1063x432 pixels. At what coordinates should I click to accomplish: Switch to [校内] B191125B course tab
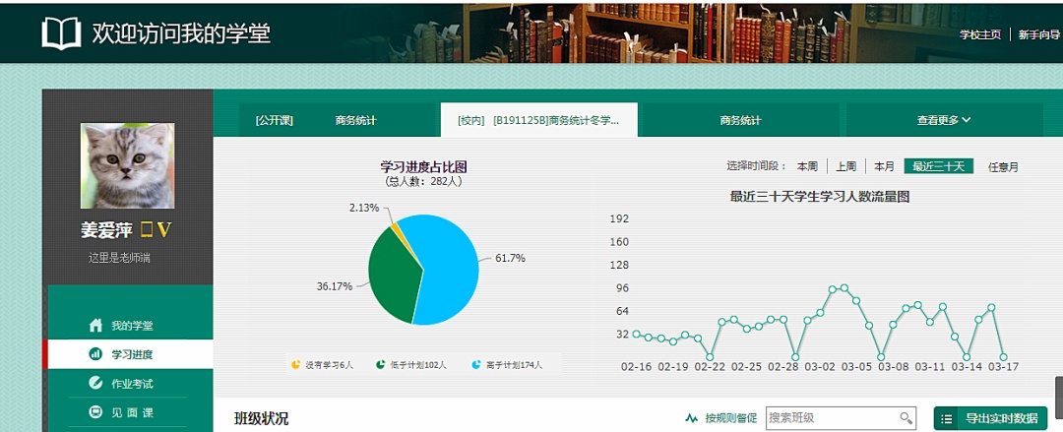[x=538, y=120]
